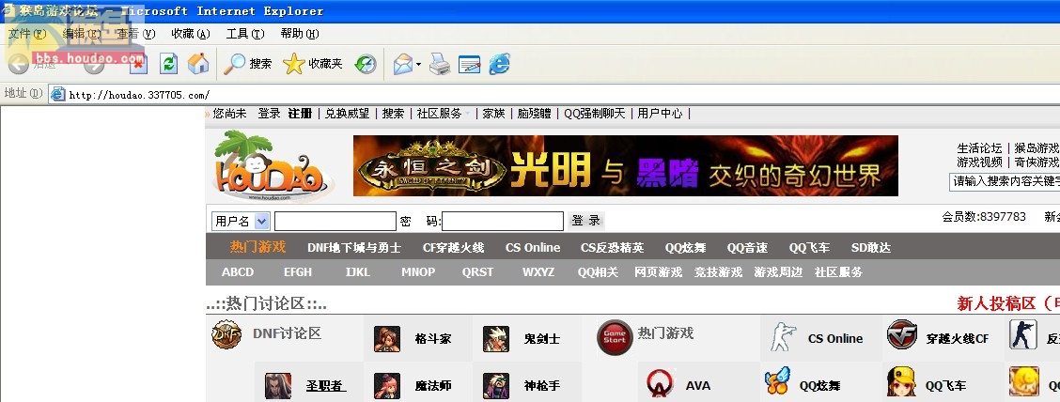Open the 脑残體 link
This screenshot has width=1060, height=402.
535,114
